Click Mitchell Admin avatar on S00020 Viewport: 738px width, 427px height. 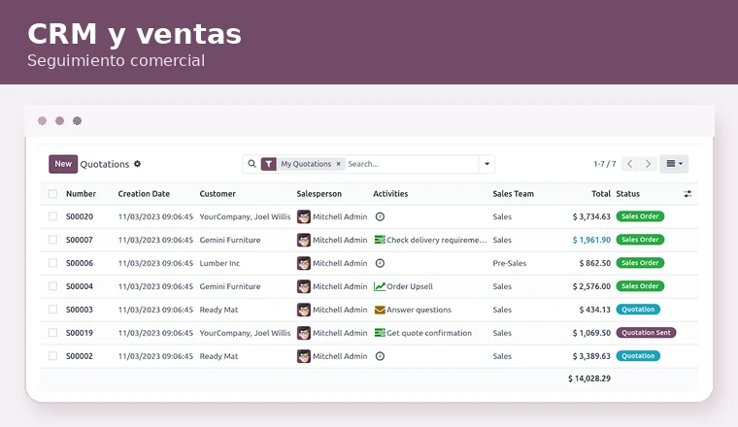coord(304,216)
